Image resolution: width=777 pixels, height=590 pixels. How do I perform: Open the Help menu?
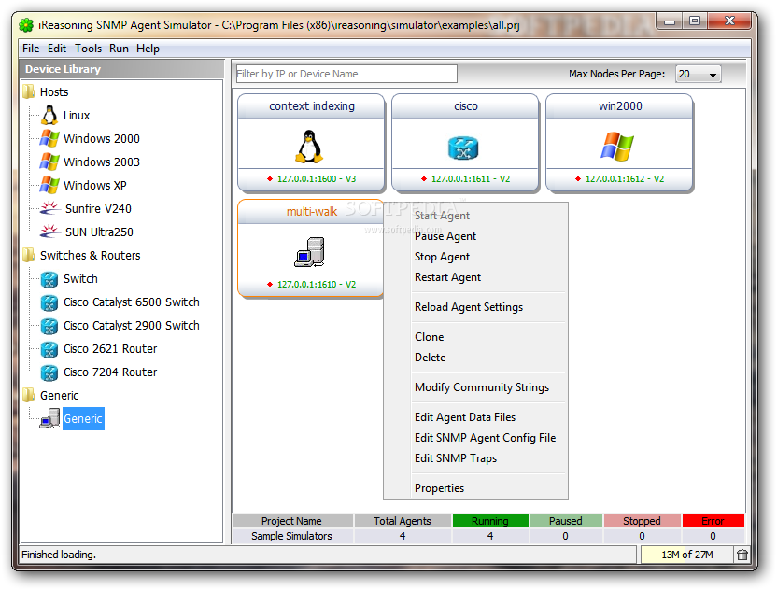pos(148,48)
